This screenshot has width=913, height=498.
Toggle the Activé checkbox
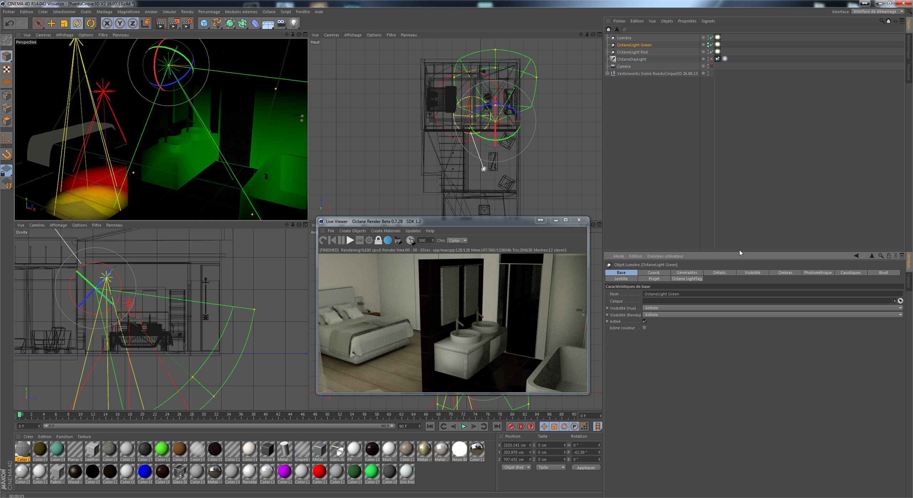pos(644,321)
